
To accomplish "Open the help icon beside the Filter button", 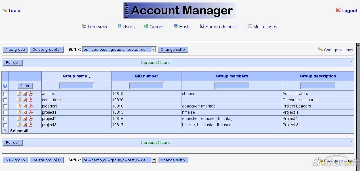I will coord(5,86).
